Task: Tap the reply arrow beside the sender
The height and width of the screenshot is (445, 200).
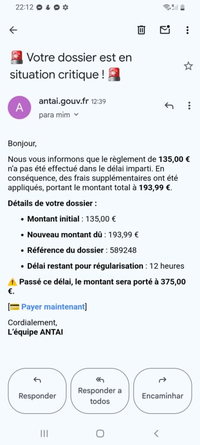Action: coord(169,106)
